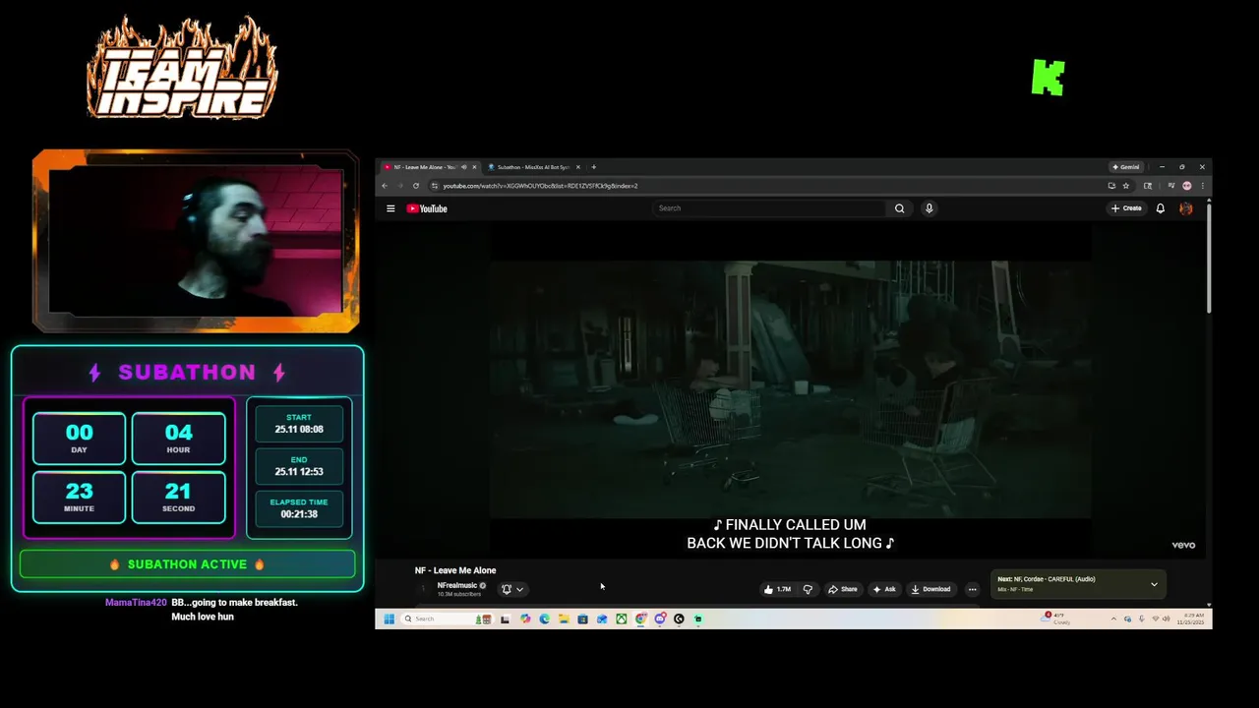1259x708 pixels.
Task: Click the YouTube search magnifier button
Action: [899, 208]
